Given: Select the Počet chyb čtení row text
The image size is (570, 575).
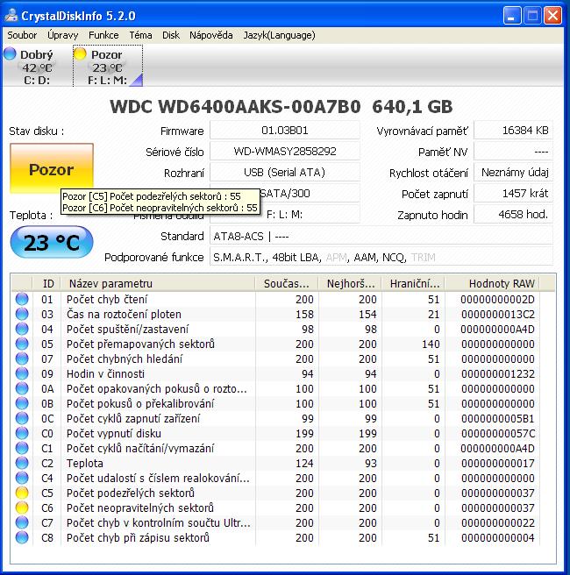Looking at the screenshot, I should pos(107,299).
